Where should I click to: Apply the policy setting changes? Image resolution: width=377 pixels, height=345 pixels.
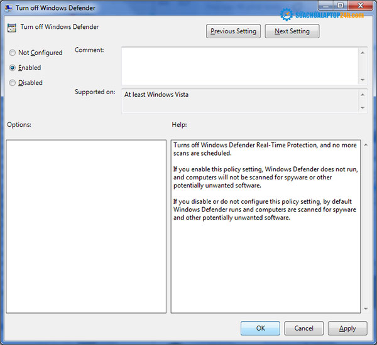click(347, 328)
